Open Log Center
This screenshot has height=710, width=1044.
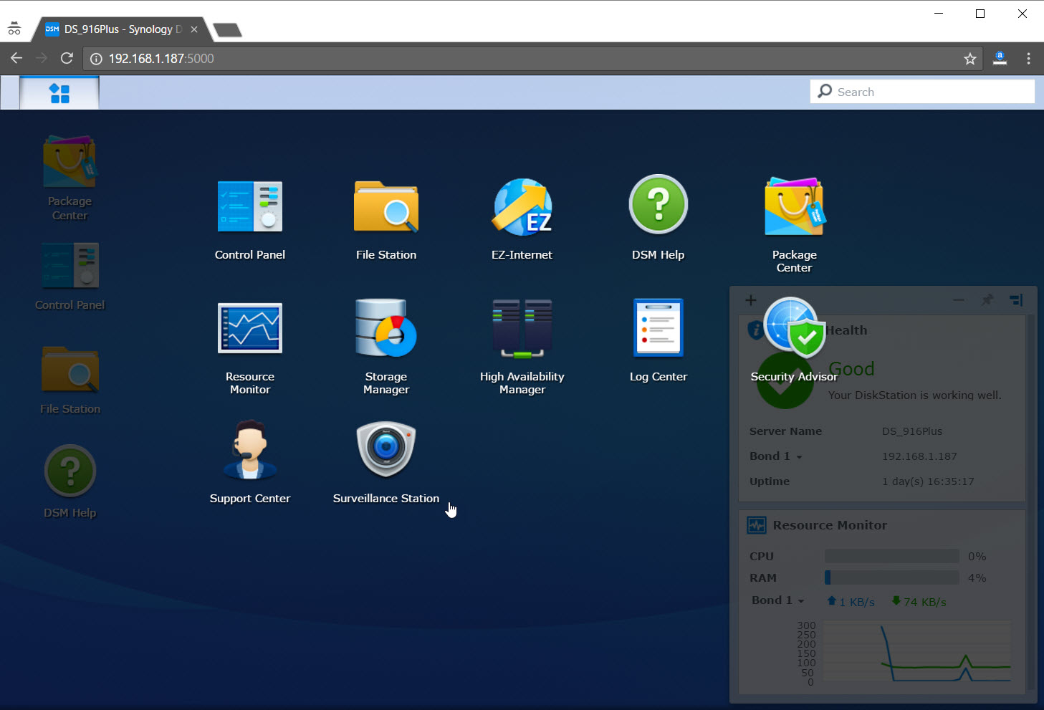(x=659, y=341)
